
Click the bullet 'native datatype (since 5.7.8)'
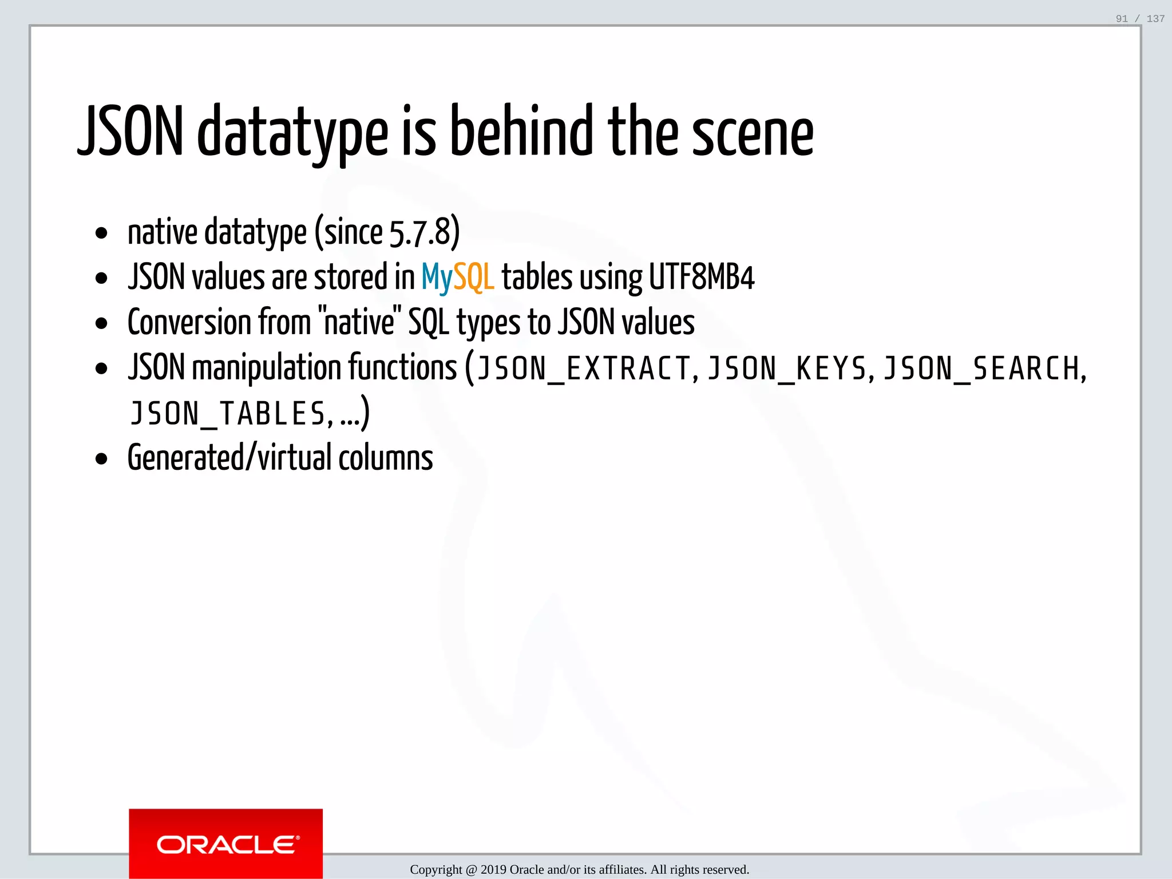(294, 232)
